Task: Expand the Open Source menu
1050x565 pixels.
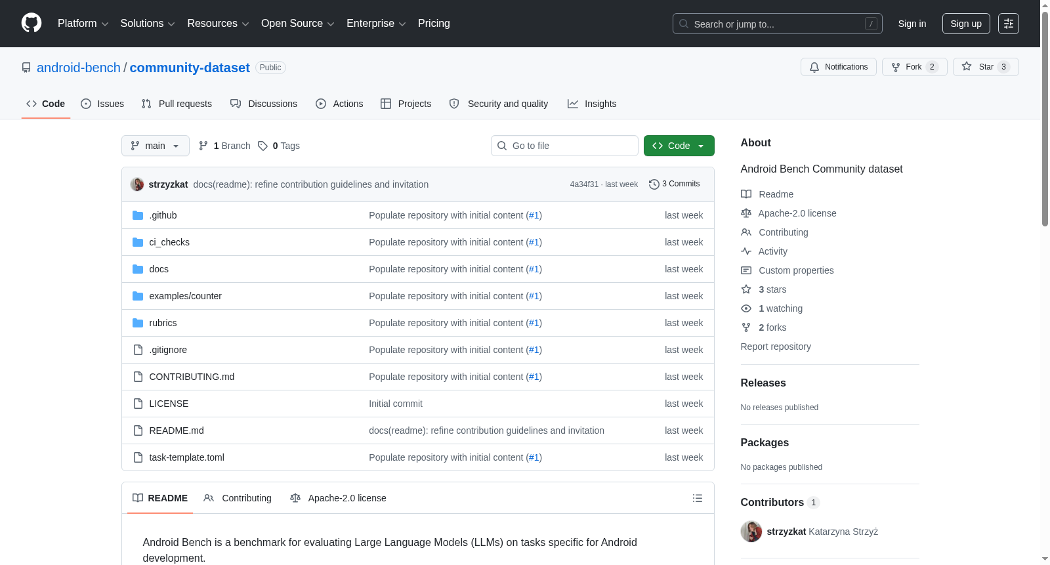Action: pyautogui.click(x=298, y=24)
